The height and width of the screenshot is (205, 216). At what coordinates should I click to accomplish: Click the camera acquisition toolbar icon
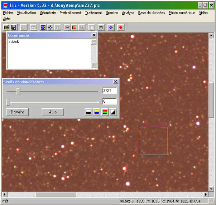101,28
